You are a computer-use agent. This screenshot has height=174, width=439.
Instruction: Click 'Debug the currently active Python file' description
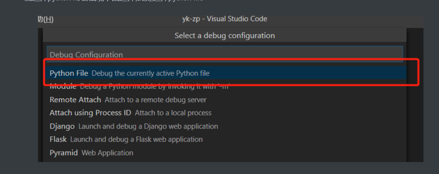pos(150,73)
